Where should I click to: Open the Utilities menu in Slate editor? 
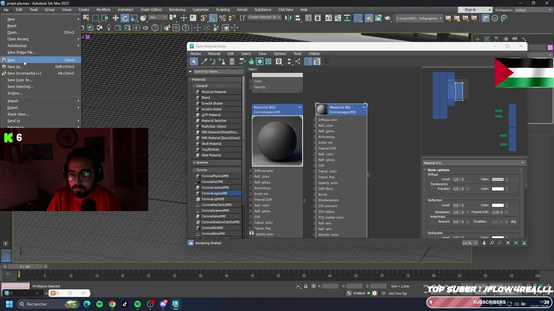(314, 54)
